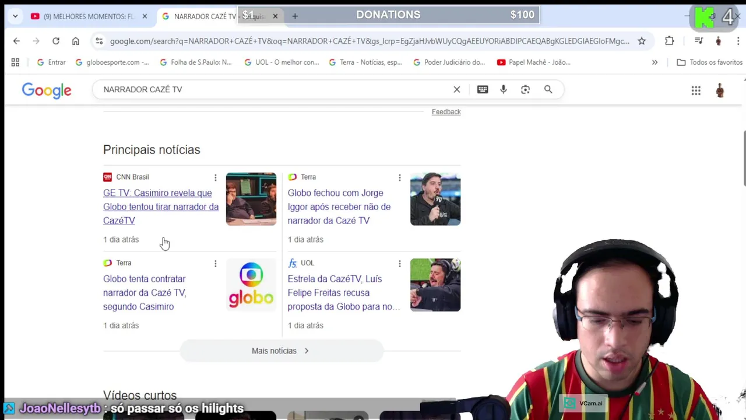Open options for CNN Brasil news card
This screenshot has height=420, width=746.
(x=215, y=177)
